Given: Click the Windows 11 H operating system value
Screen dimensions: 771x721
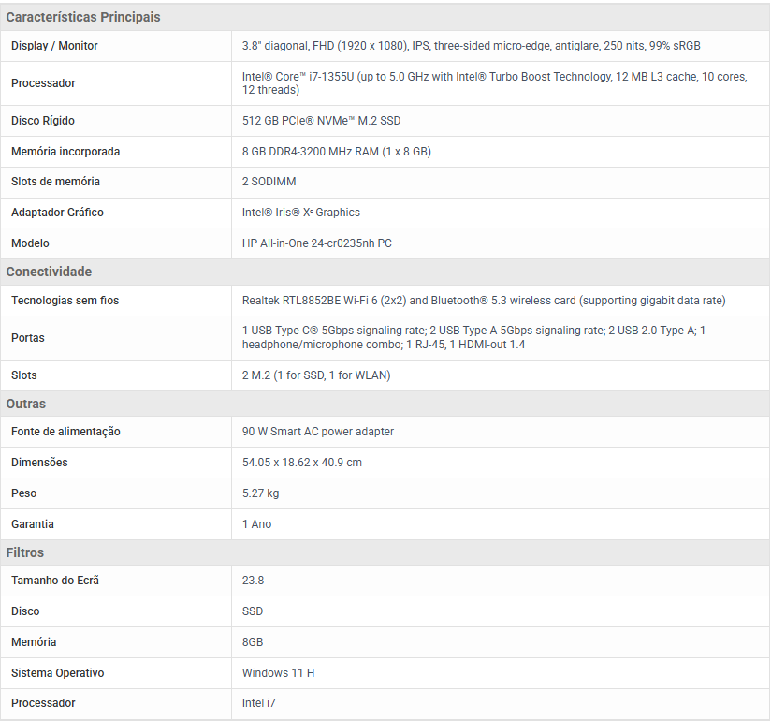Looking at the screenshot, I should [278, 673].
